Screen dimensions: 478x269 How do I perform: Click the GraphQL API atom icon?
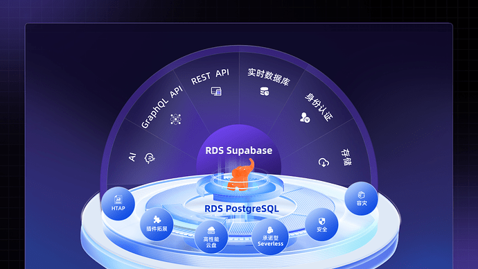[175, 119]
